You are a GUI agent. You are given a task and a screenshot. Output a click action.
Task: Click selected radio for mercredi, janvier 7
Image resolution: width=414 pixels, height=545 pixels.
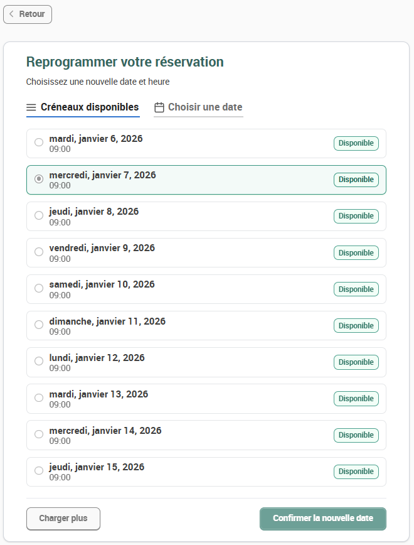click(x=39, y=179)
